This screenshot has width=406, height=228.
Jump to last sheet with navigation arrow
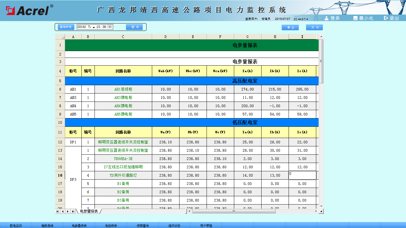[x=73, y=211]
